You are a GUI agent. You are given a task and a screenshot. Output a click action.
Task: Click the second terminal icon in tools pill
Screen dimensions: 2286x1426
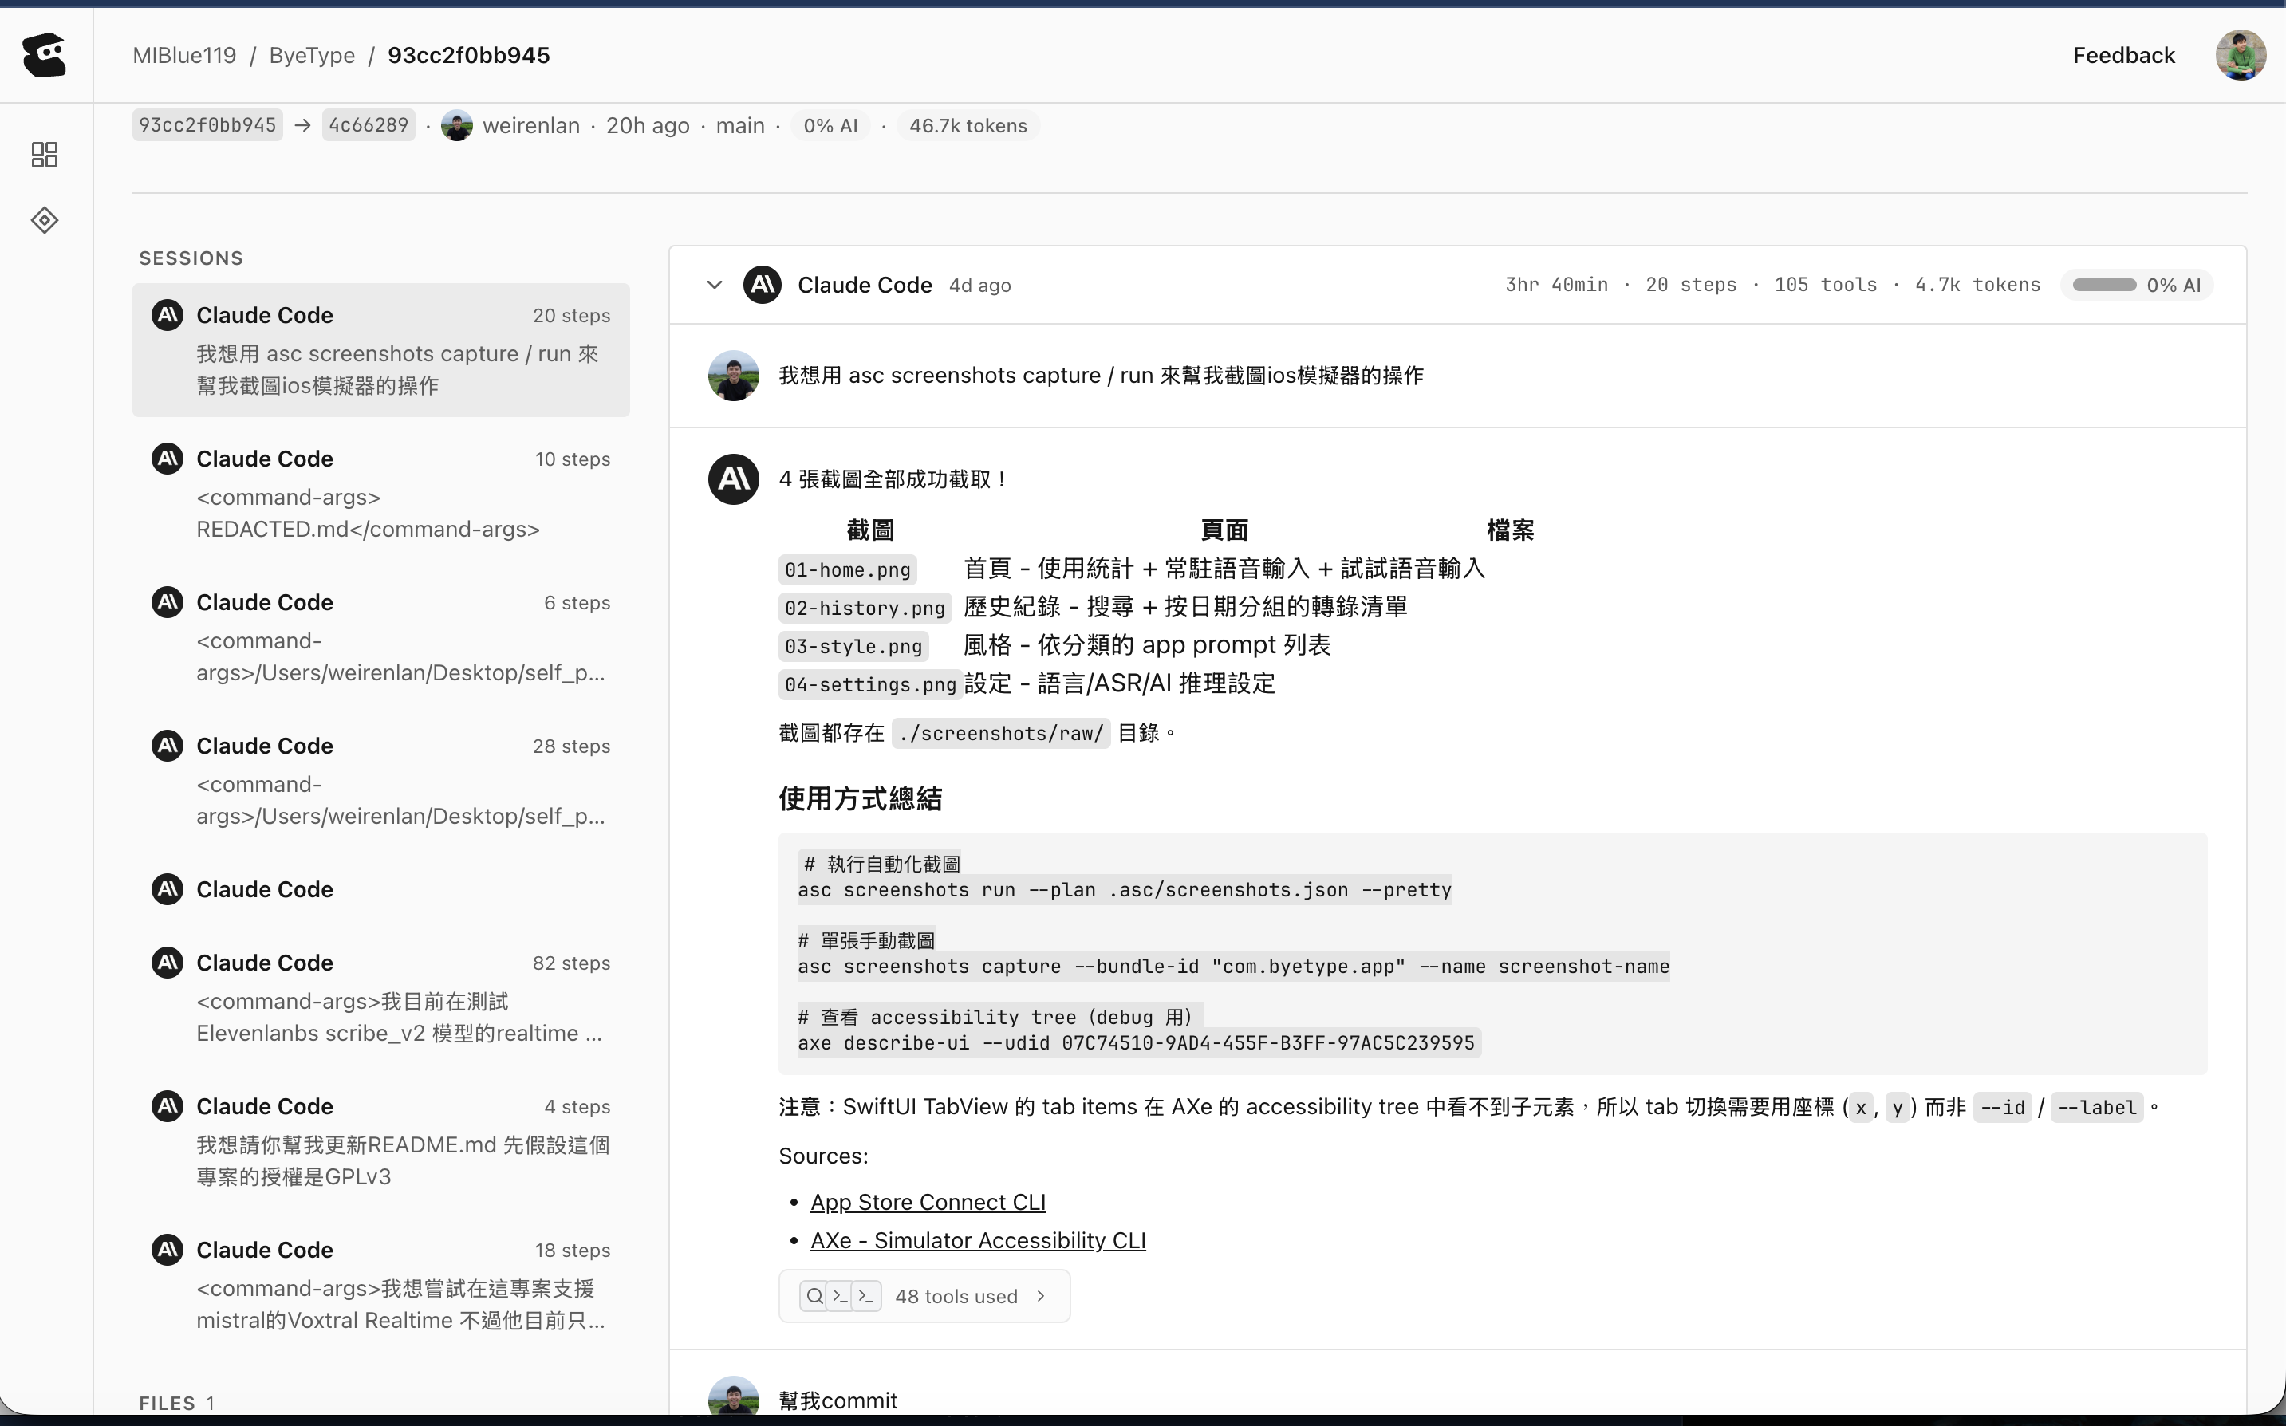pyautogui.click(x=867, y=1296)
